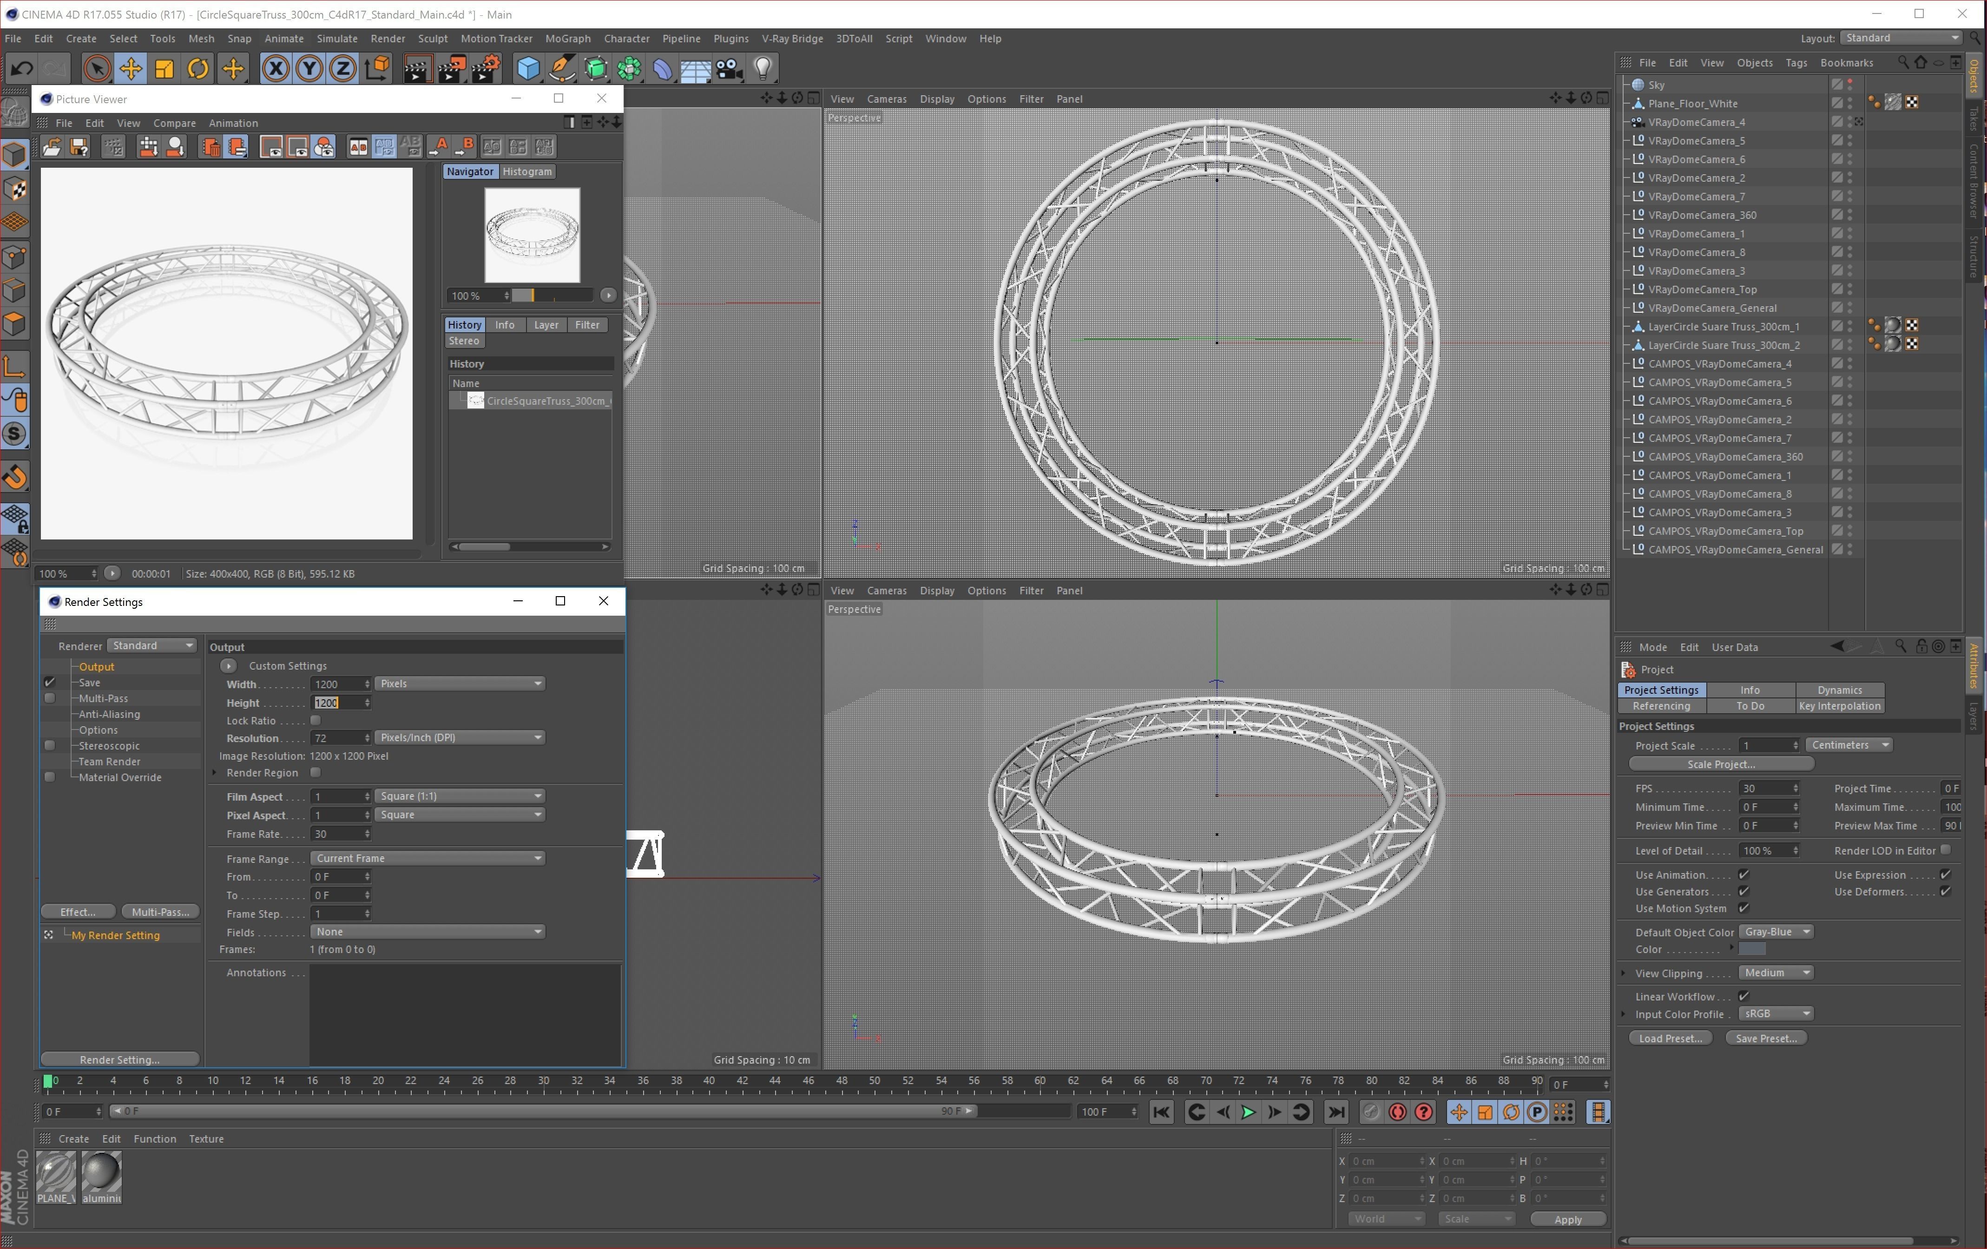Click the Multi-Pass... button
The height and width of the screenshot is (1249, 1987).
(x=161, y=912)
